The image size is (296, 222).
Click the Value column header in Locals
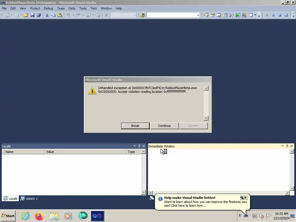point(86,152)
